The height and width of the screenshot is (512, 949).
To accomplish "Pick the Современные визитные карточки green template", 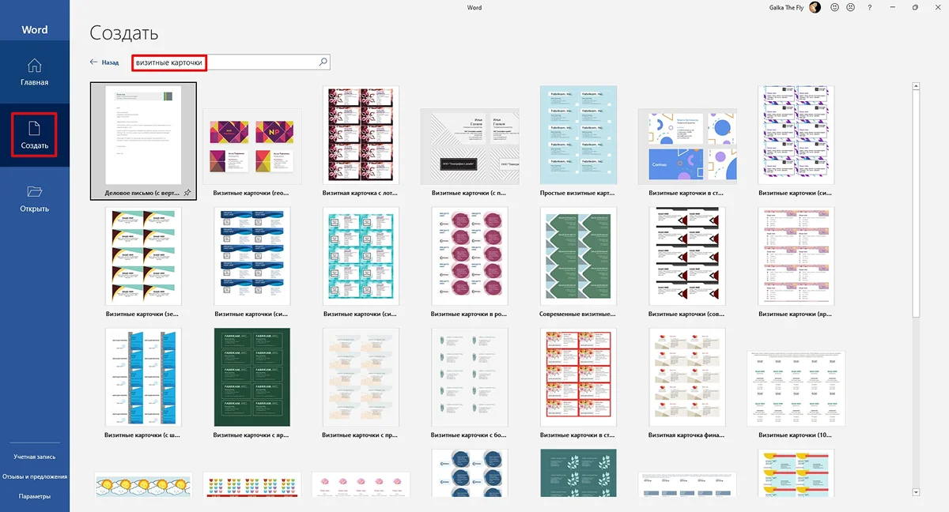I will point(578,256).
